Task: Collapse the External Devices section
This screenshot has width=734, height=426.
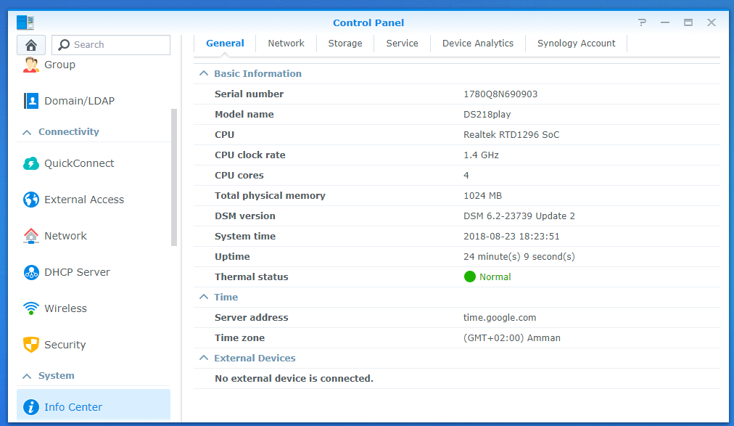Action: click(204, 359)
